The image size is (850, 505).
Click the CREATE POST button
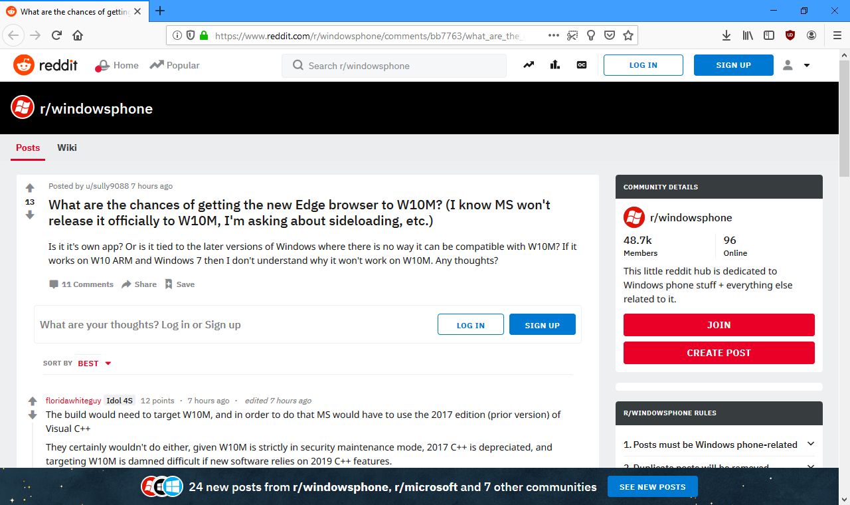(x=719, y=353)
